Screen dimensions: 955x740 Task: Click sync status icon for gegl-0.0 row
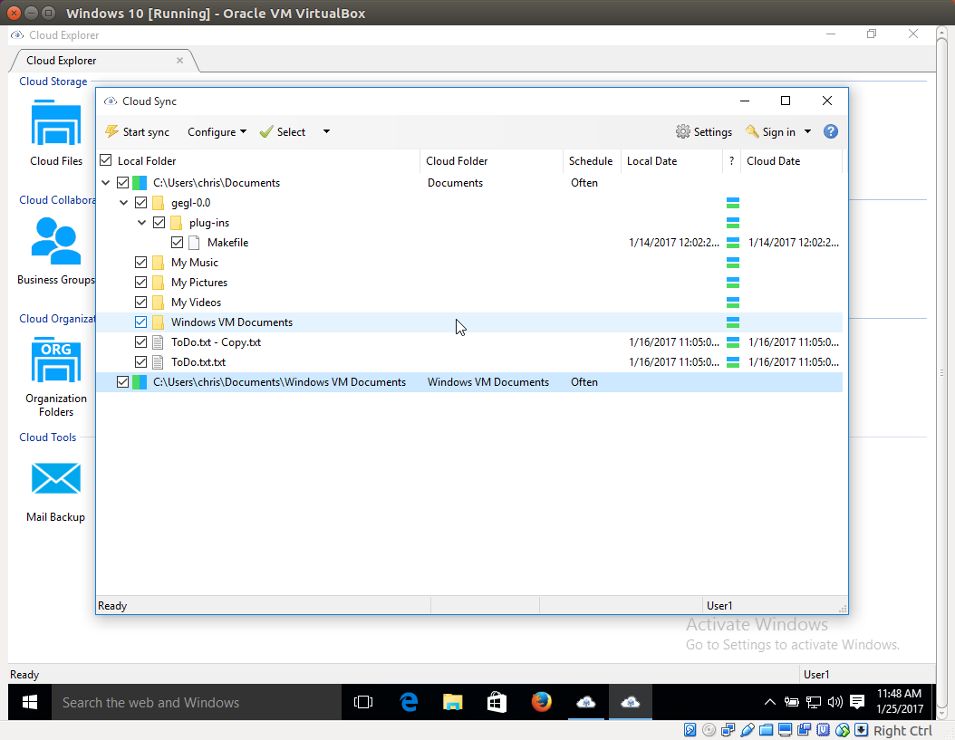pos(733,203)
